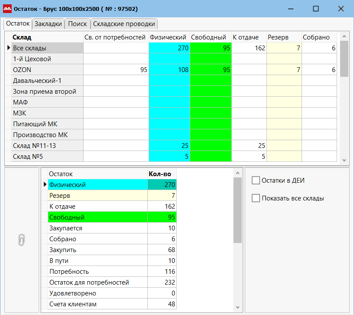The height and width of the screenshot is (315, 354).
Task: Click the paperclip attachment icon
Action: coord(22,240)
